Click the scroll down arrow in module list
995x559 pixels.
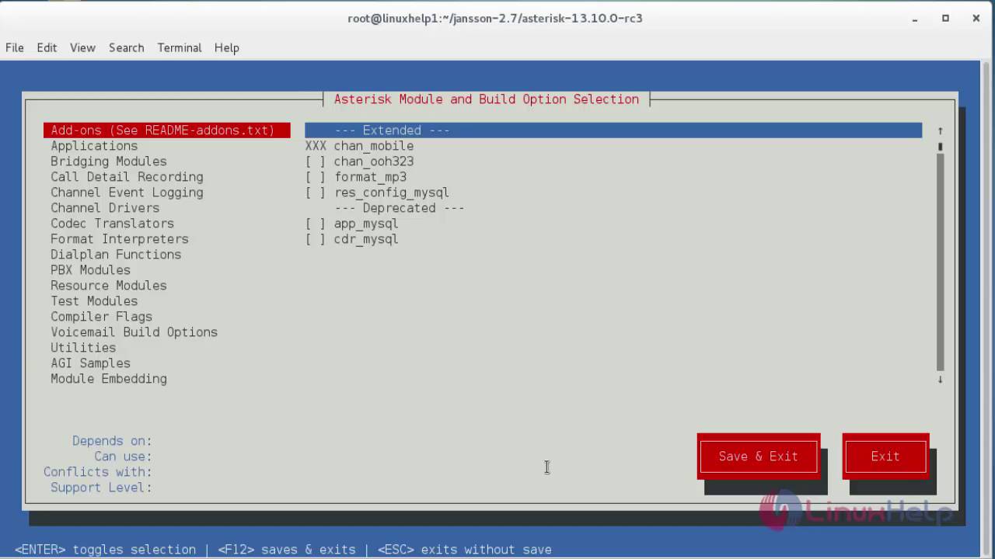940,379
